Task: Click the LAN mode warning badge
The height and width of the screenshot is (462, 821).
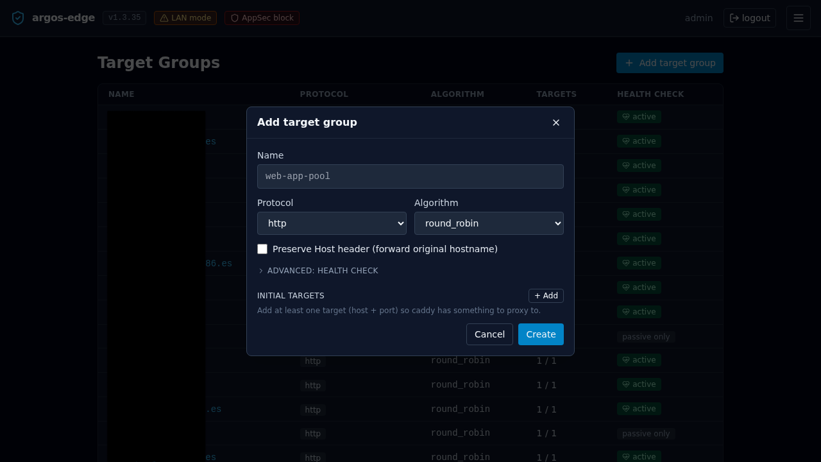Action: click(x=185, y=18)
